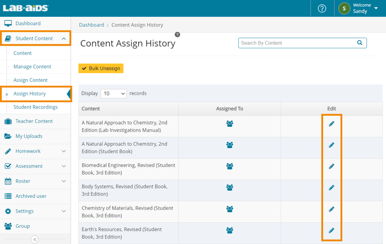386x244 pixels.
Task: Open assigned group icon for Chemistry of Materials
Action: 229,209
